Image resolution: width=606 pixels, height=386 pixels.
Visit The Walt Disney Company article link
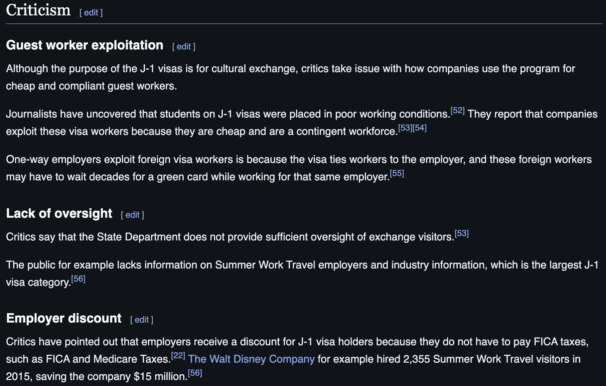coord(251,359)
